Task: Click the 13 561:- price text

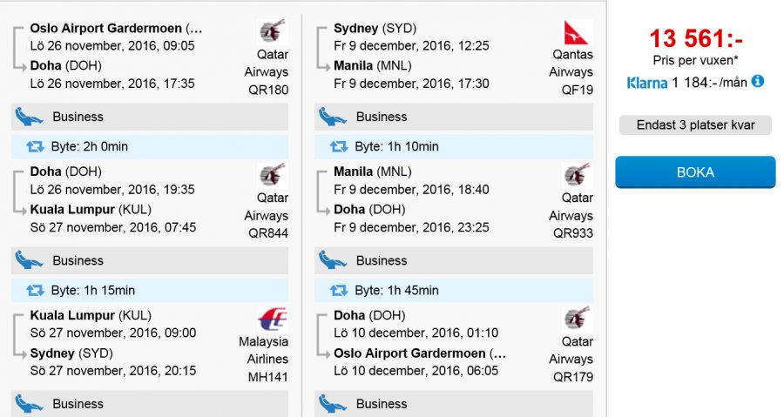Action: click(694, 39)
